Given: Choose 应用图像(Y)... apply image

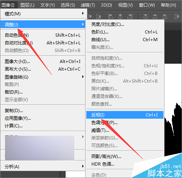Looking at the screenshot, I should point(43,118).
